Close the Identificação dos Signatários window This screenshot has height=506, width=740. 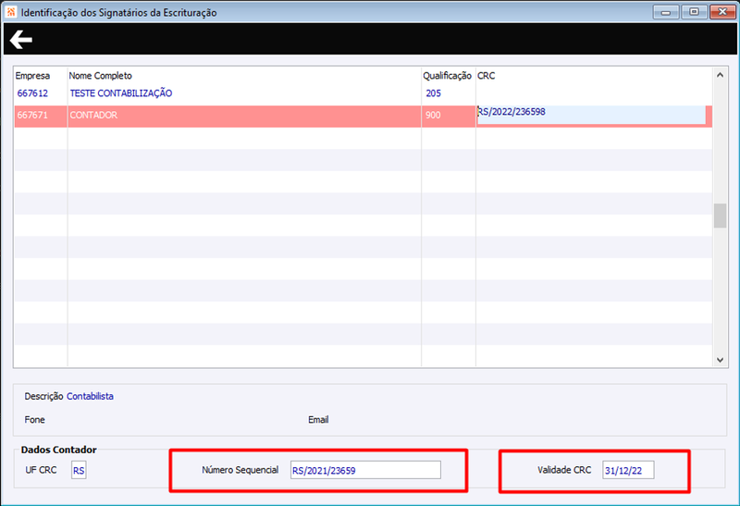coord(722,12)
